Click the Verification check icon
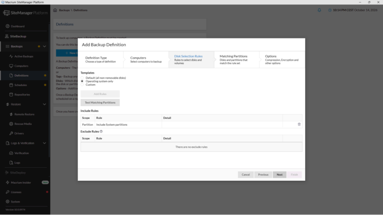This screenshot has height=215, width=383. pyautogui.click(x=11, y=153)
